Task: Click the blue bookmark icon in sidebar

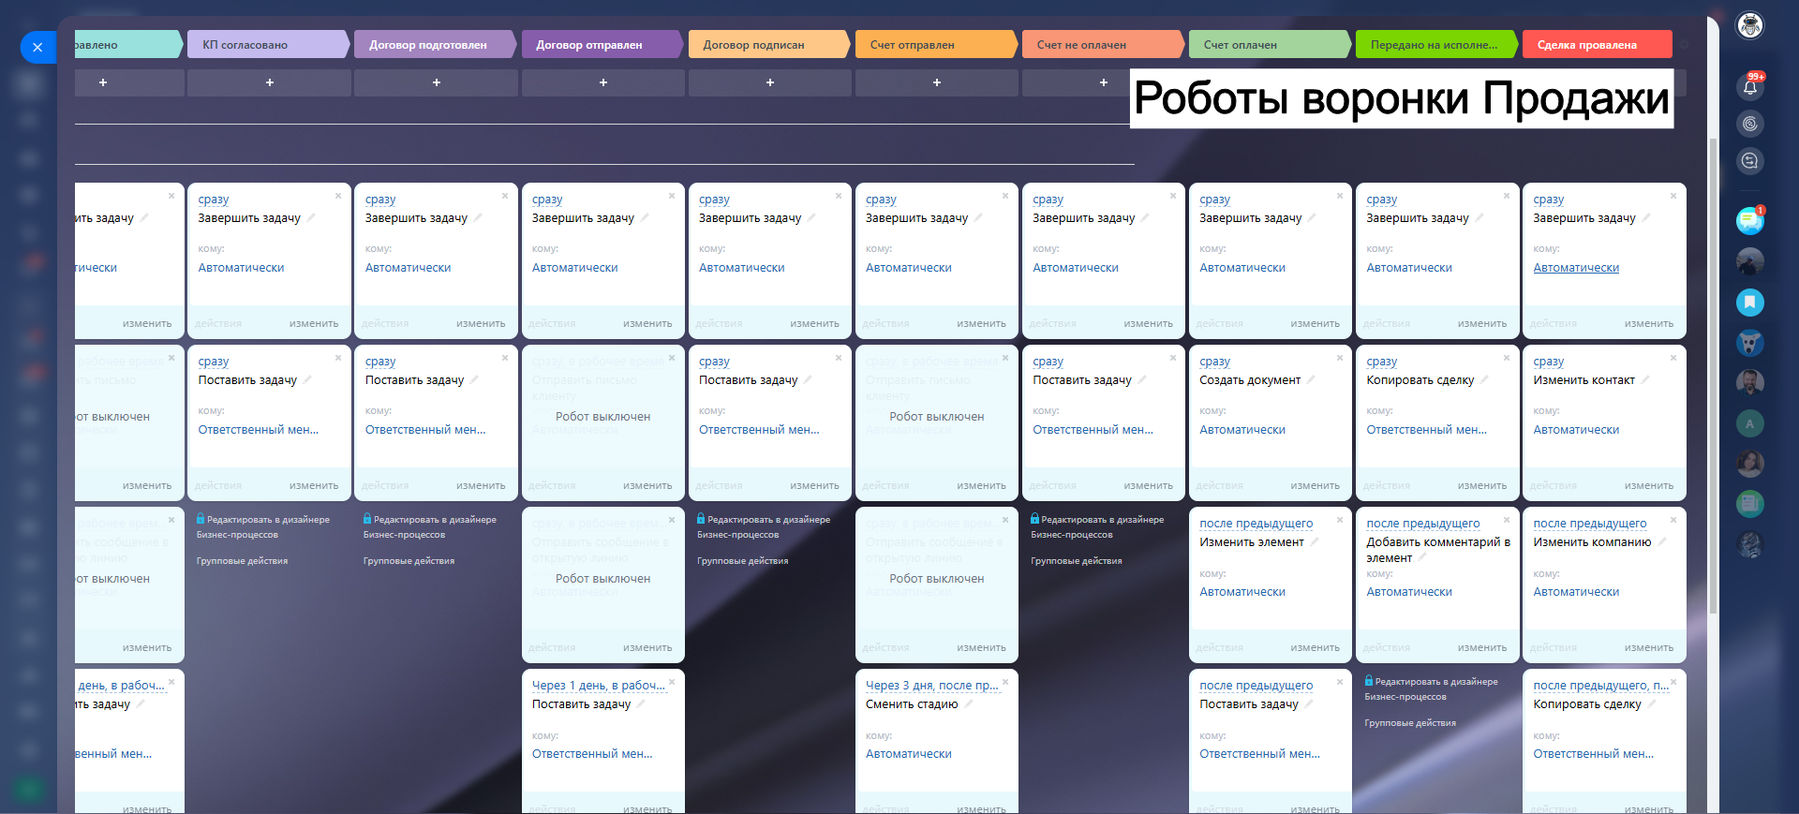Action: coord(1749,303)
